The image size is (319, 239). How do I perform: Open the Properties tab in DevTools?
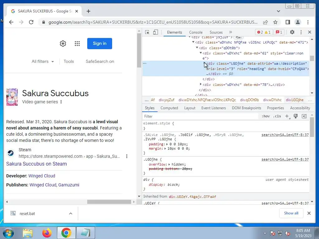point(275,108)
